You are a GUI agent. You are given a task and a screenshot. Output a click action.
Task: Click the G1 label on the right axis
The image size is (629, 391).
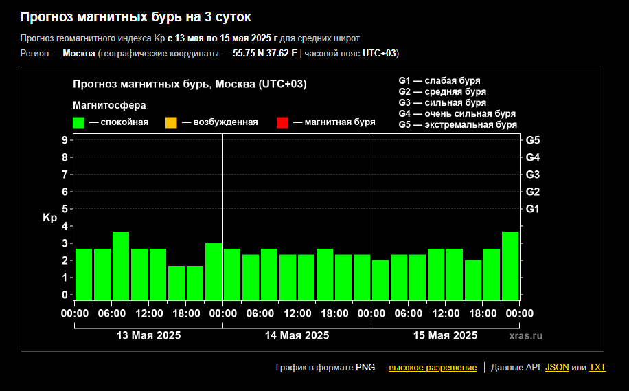[533, 209]
